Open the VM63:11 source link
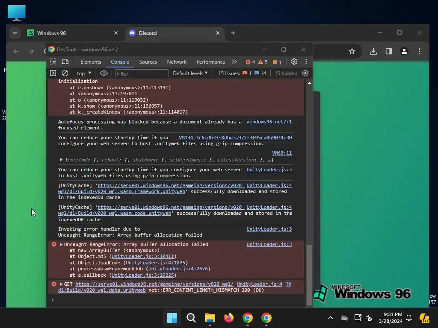 click(282, 153)
